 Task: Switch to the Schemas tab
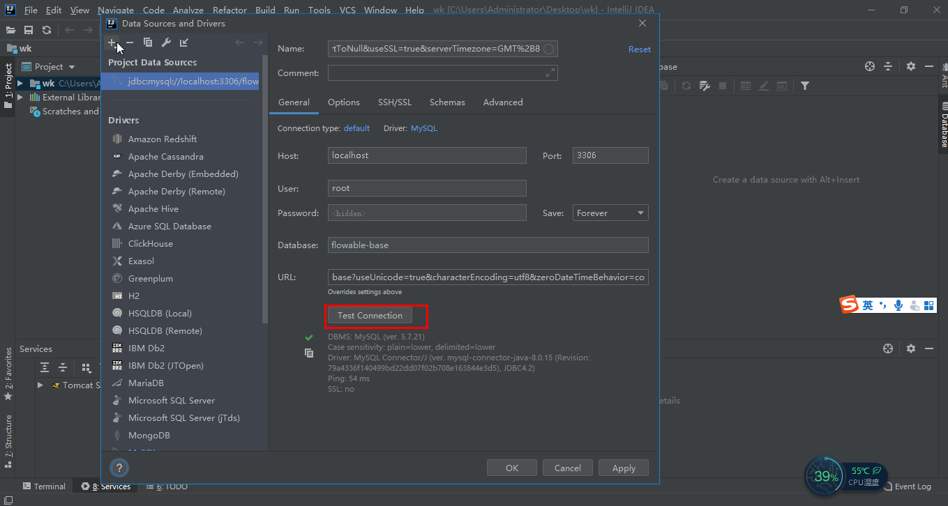pos(447,102)
